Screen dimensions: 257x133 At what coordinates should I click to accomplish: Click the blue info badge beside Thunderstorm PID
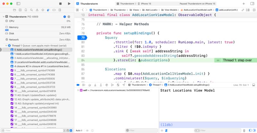(65, 17)
